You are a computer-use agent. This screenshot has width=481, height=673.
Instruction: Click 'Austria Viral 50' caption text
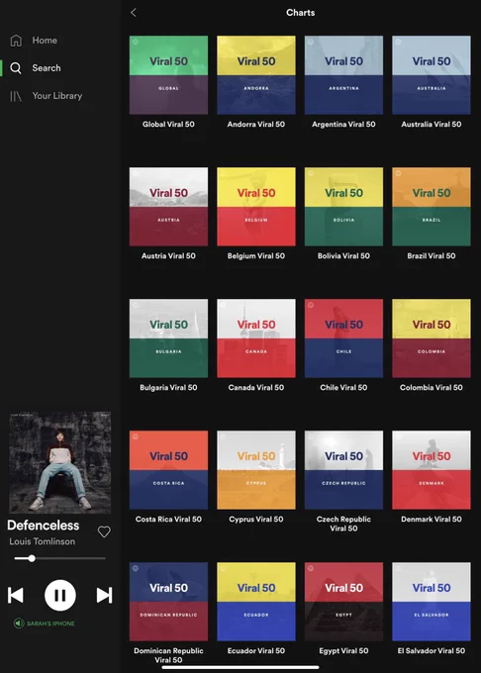point(168,255)
